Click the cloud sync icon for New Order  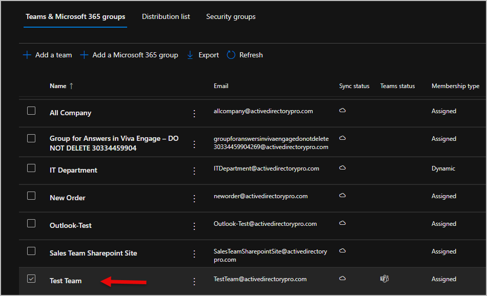342,195
